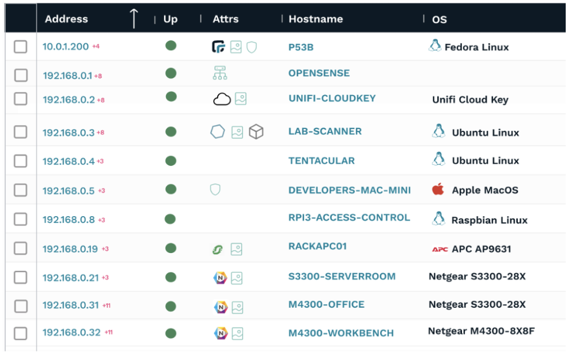Tick the RPI3-ACCESS-CONTROL row checkbox
Viewport: 568px width, 355px height.
[x=20, y=219]
